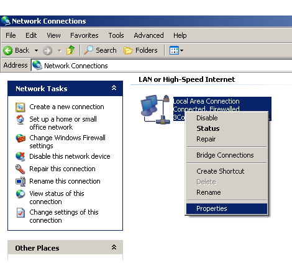
Task: Open the Back history dropdown arrow
Action: coord(36,50)
